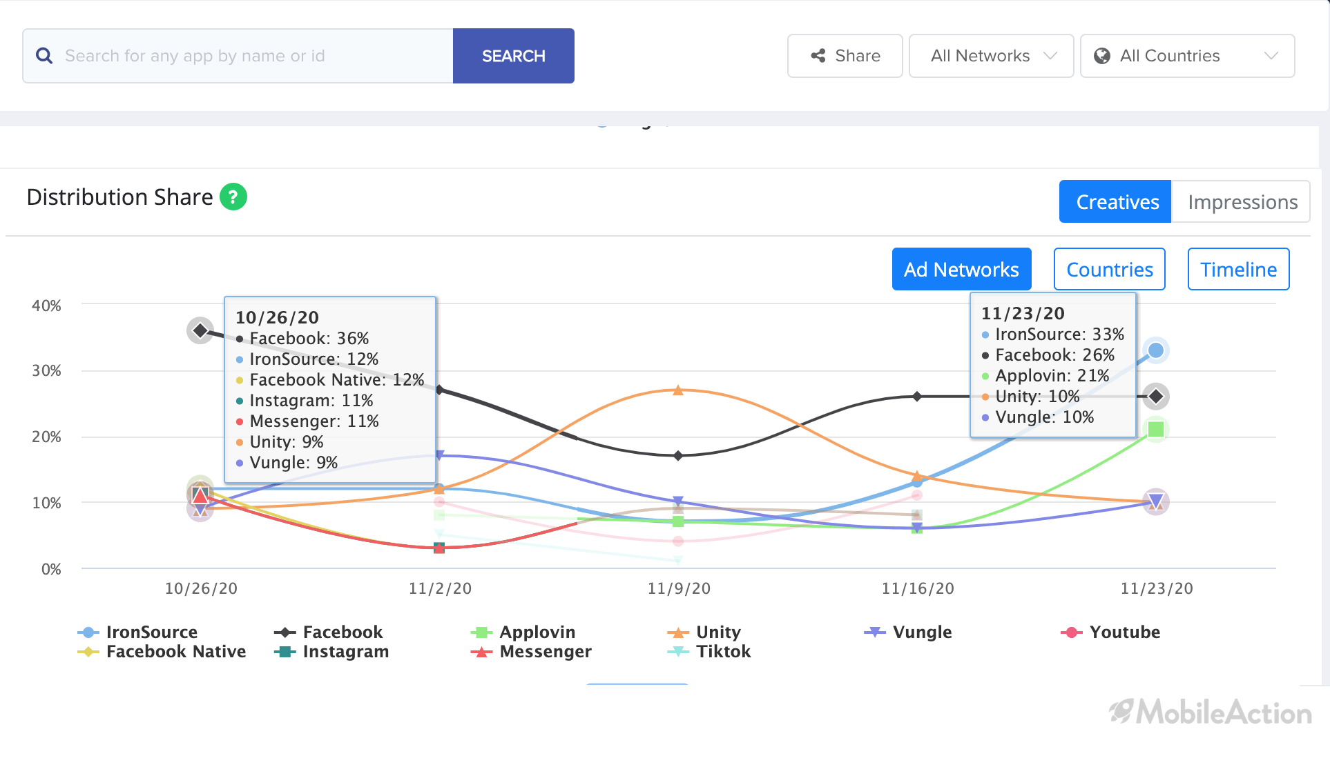The width and height of the screenshot is (1330, 758).
Task: Toggle Facebook series in legend
Action: coord(328,632)
